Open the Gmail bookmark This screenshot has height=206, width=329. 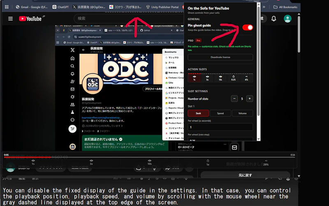coord(32,7)
